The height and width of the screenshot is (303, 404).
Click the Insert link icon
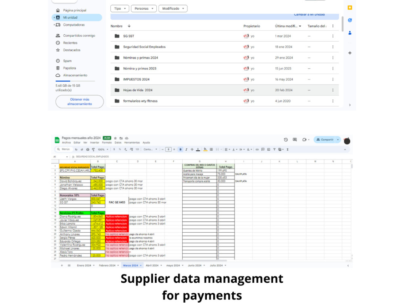[x=257, y=149]
